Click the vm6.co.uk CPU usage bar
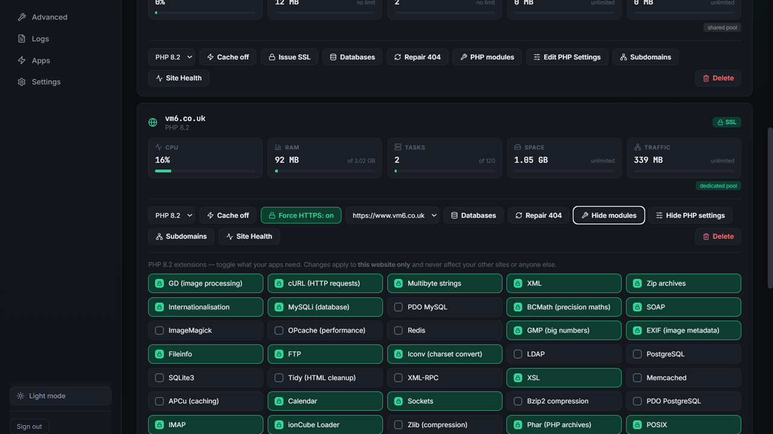The width and height of the screenshot is (773, 434). tap(205, 171)
